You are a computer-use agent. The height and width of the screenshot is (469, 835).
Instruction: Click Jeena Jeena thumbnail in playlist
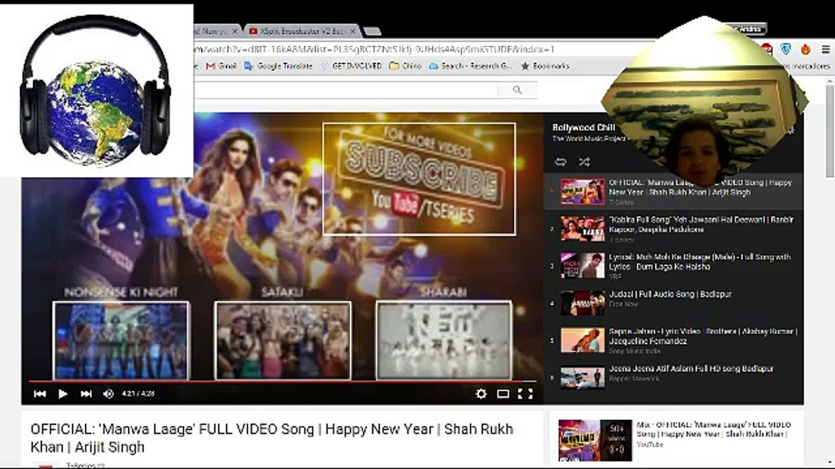(x=582, y=377)
